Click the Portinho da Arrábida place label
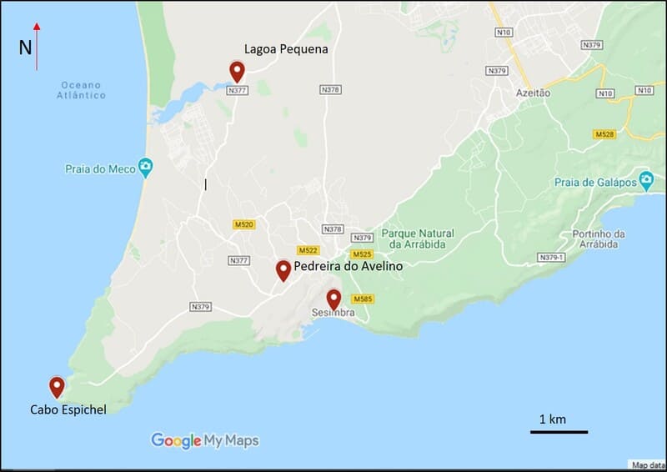This screenshot has width=667, height=472. click(598, 239)
